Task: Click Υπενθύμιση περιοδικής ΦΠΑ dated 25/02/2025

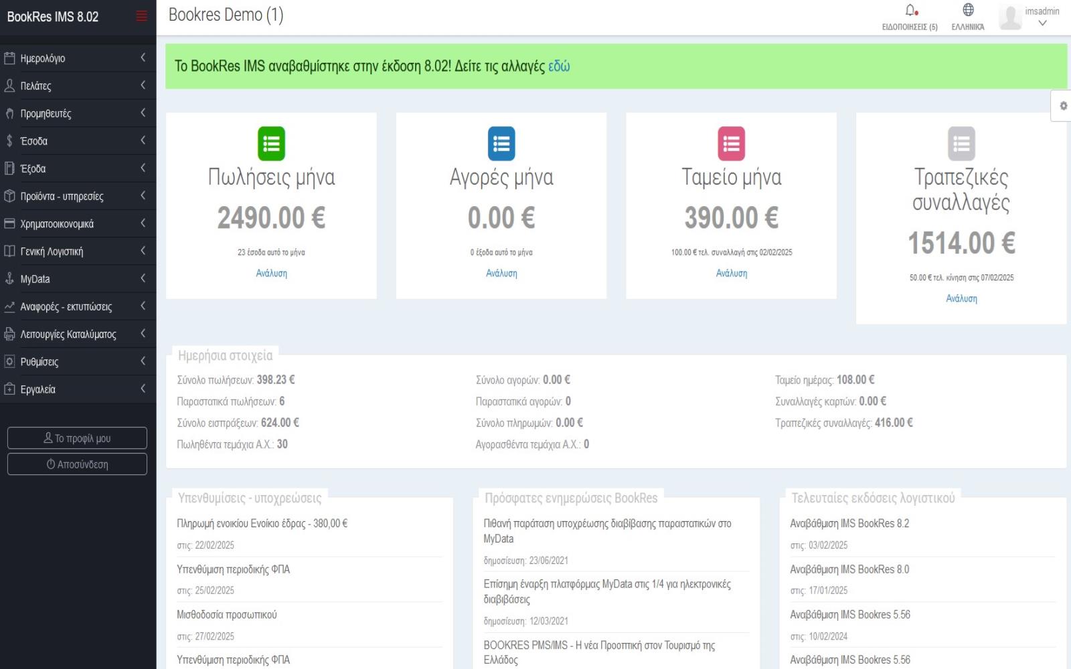Action: [x=233, y=569]
